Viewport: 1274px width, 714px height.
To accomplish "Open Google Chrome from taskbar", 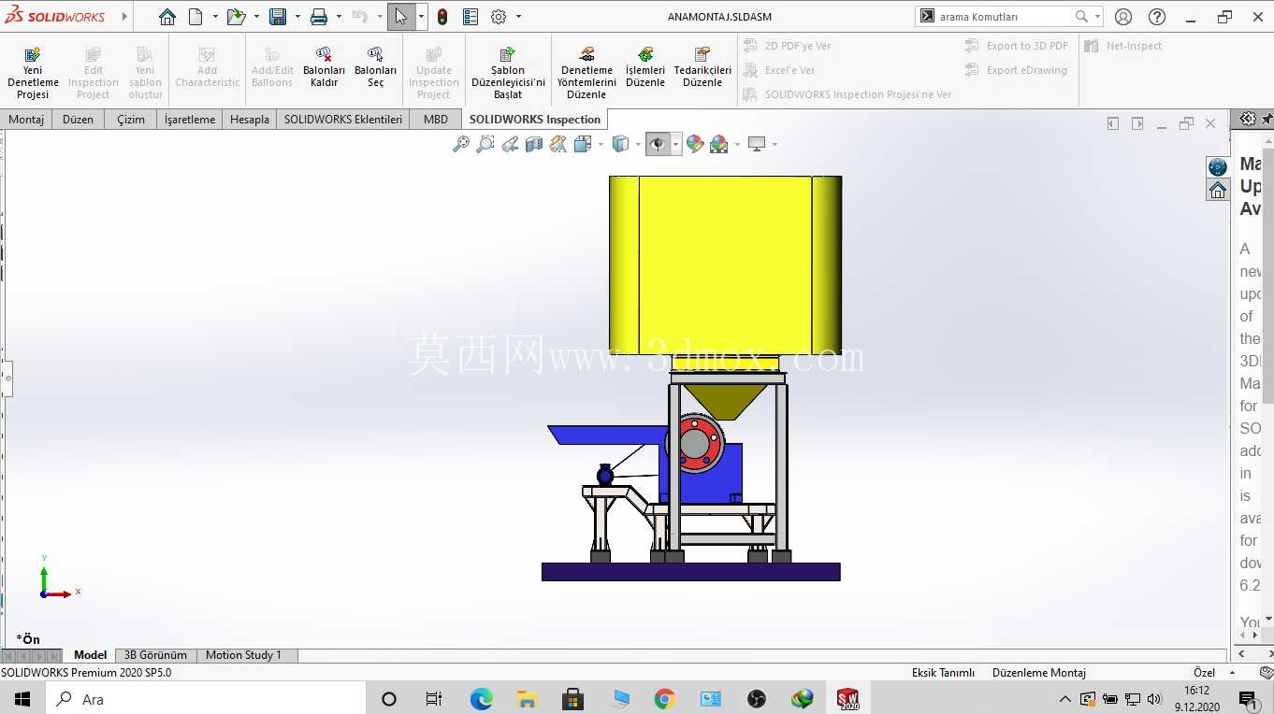I will pyautogui.click(x=665, y=699).
